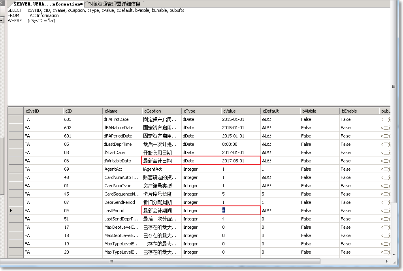The image size is (403, 271).
Task: Switch to the 对象资源管理器详细信息 tab
Action: pyautogui.click(x=114, y=4)
